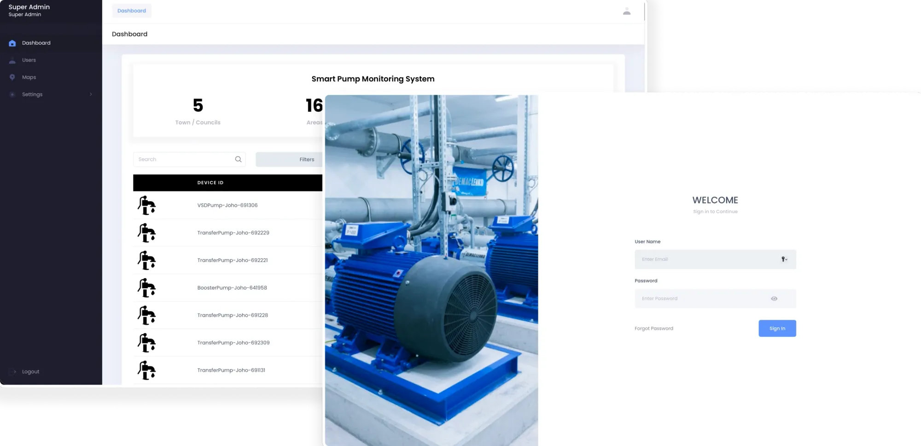
Task: Open user profile avatar icon
Action: [x=627, y=12]
